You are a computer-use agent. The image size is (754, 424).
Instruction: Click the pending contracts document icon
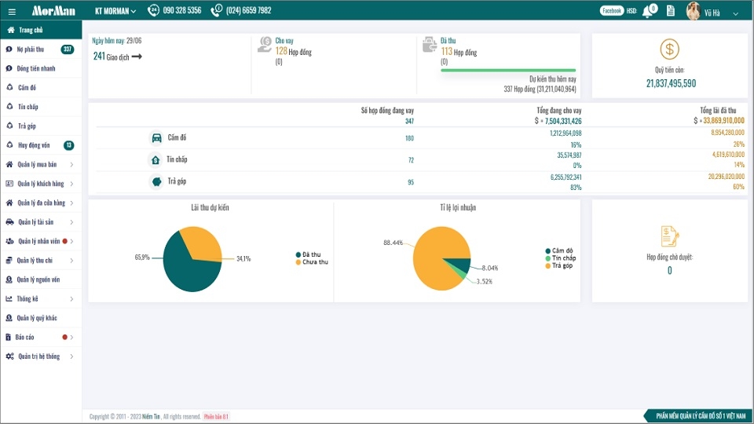(669, 236)
